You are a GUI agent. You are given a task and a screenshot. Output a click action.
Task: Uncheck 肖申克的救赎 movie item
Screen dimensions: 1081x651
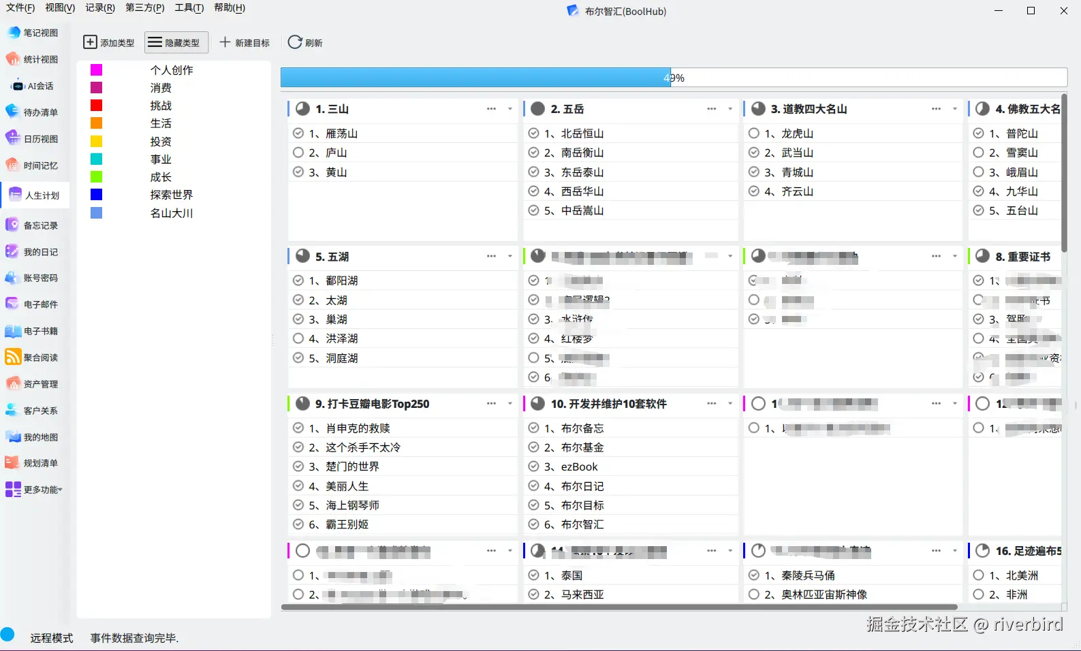pos(298,428)
